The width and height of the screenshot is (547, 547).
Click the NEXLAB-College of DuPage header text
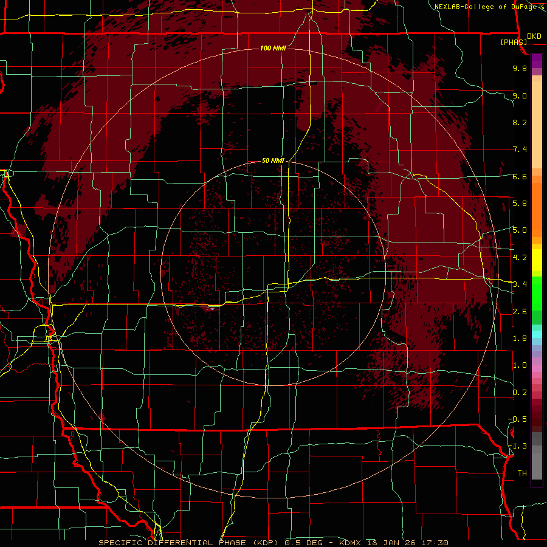coord(485,7)
